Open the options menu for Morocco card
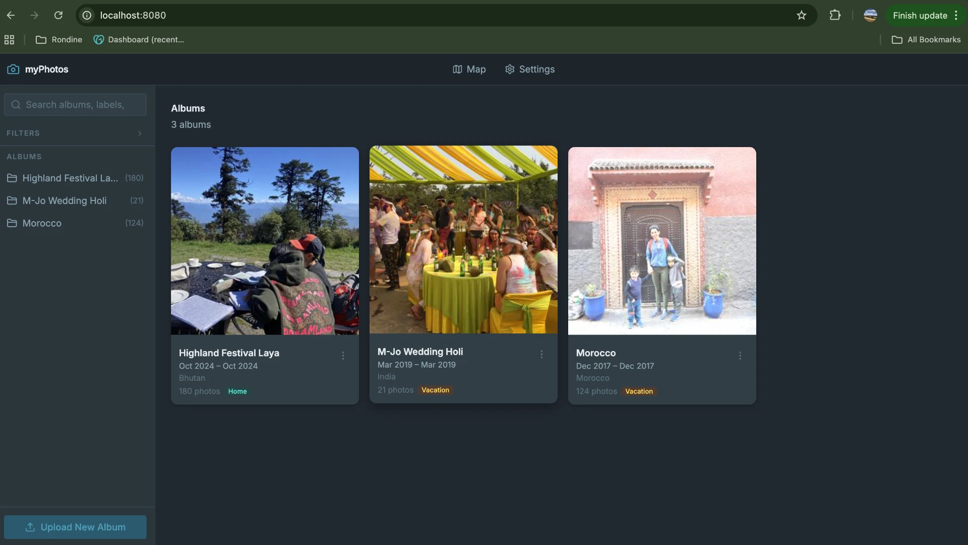Viewport: 968px width, 545px height. point(740,356)
